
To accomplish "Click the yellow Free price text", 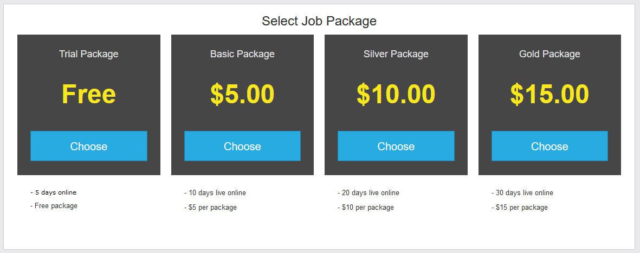I will click(89, 94).
